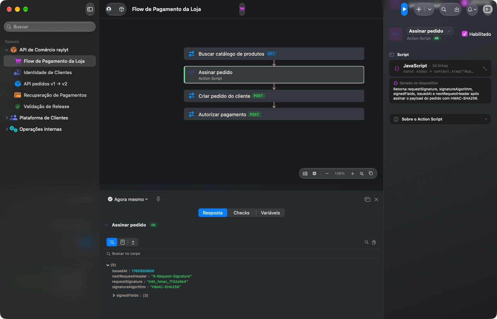Image resolution: width=497 pixels, height=319 pixels.
Task: Close the results panel
Action: 376,200
